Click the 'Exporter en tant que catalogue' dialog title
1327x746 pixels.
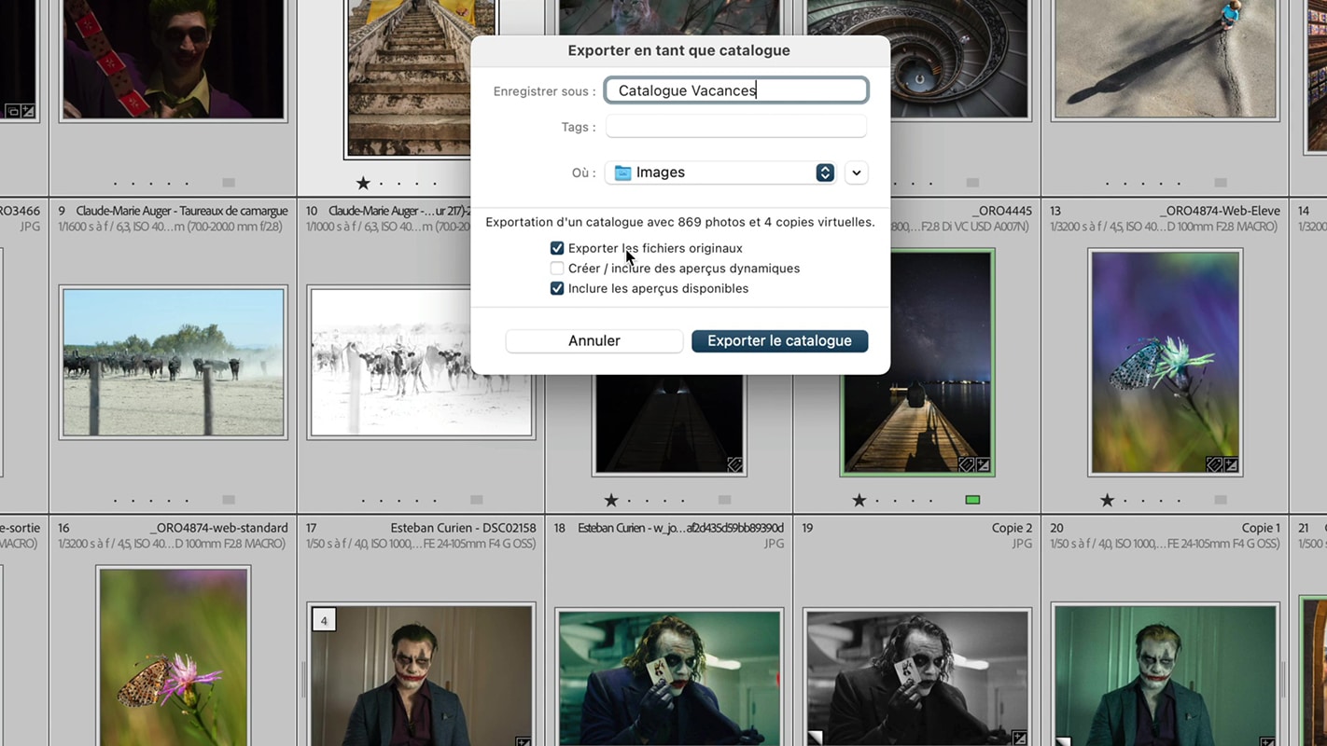[x=679, y=50]
